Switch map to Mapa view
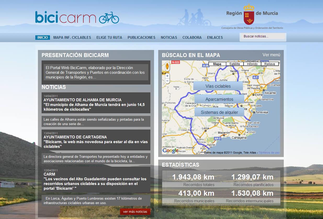Screen dimensions: 323x219 217,64
